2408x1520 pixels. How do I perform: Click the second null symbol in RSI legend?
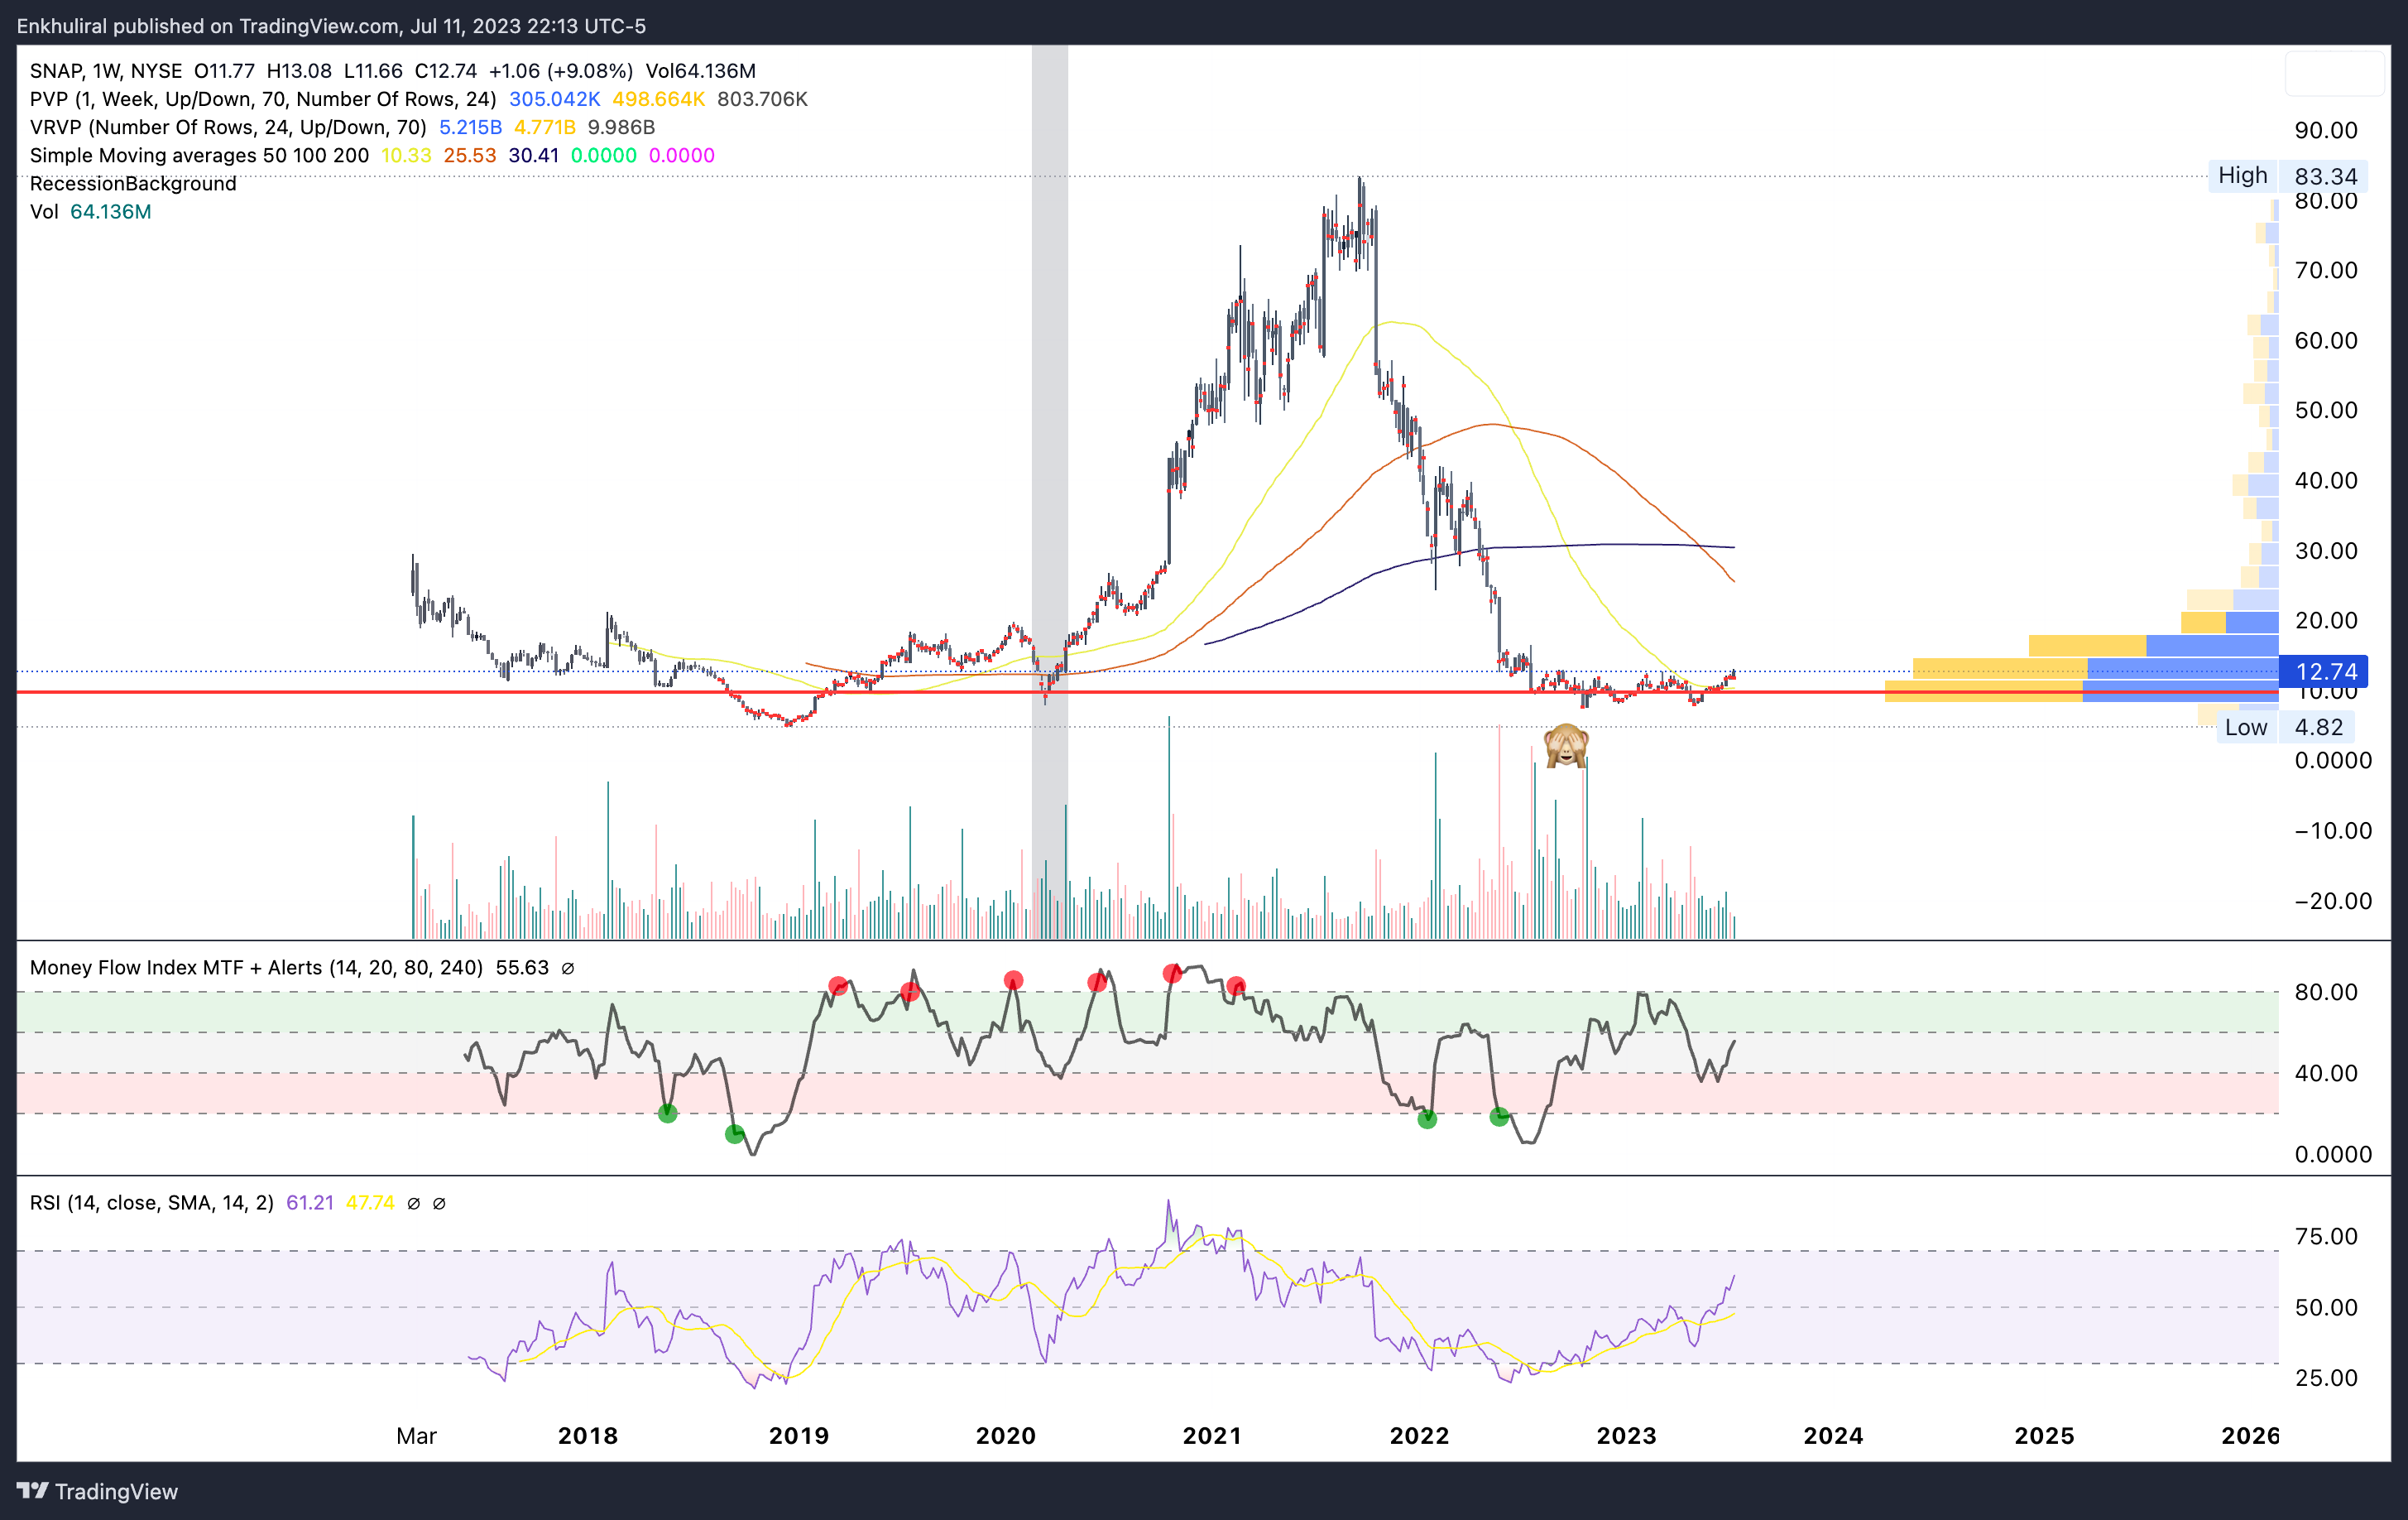(439, 1204)
